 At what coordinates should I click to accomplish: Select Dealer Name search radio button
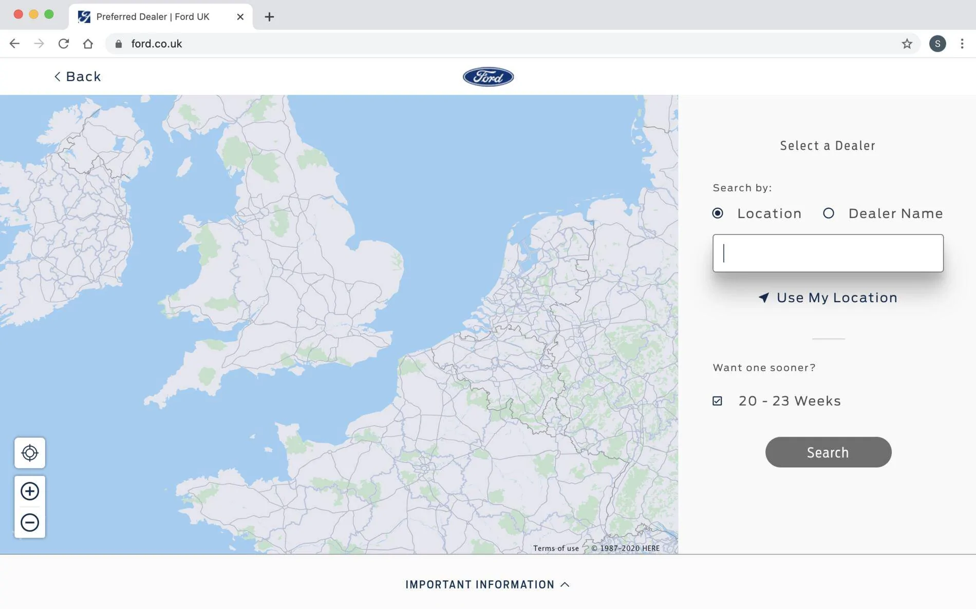(x=829, y=213)
